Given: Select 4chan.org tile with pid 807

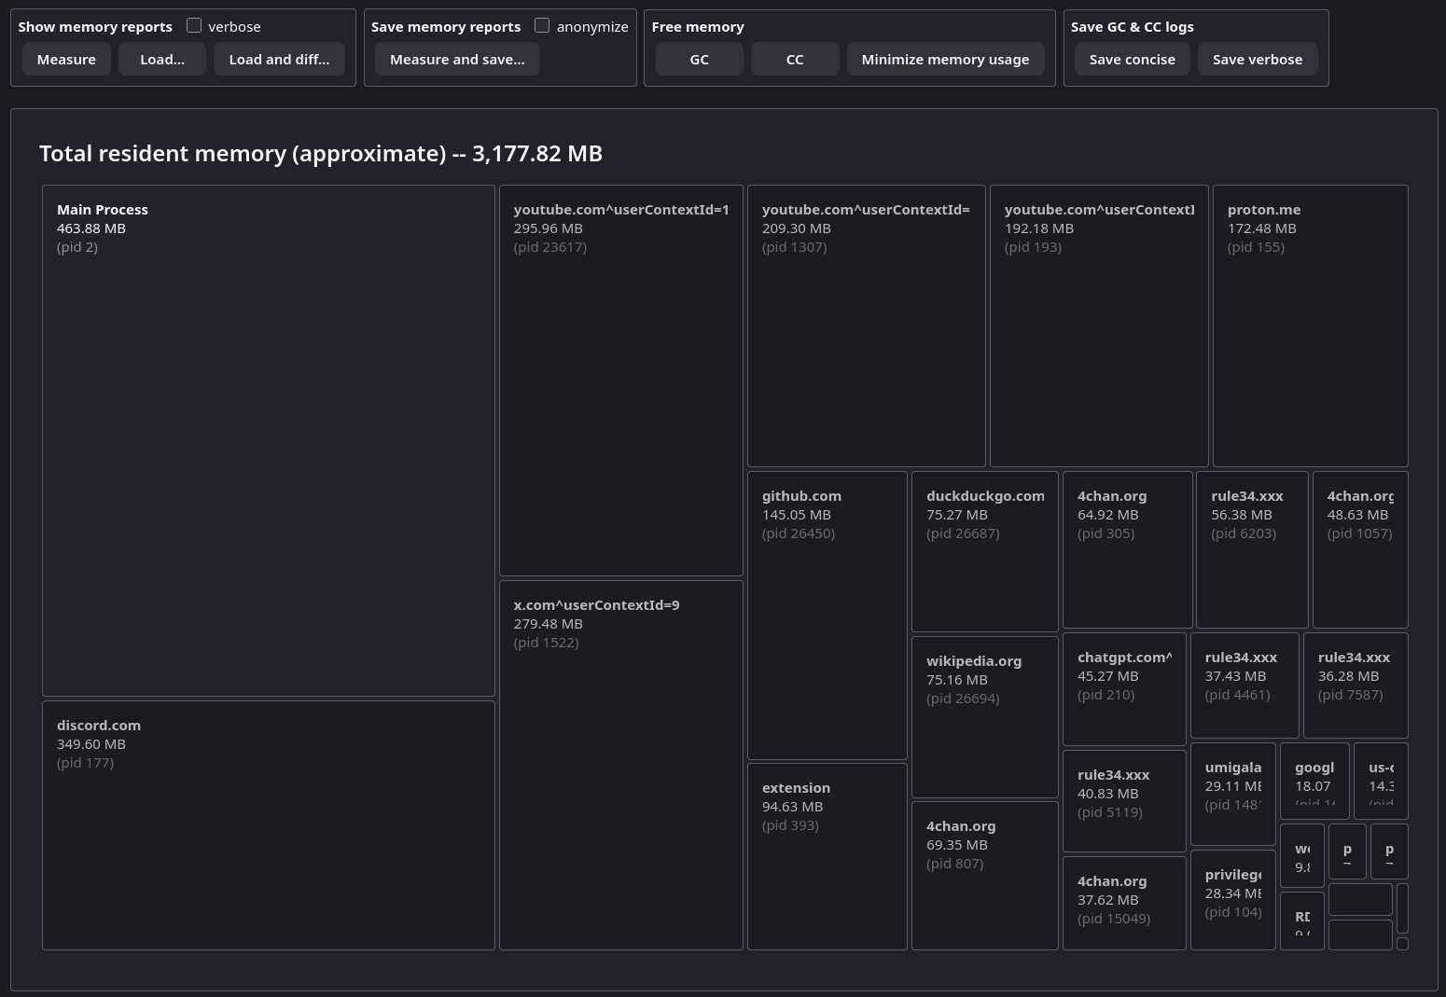Looking at the screenshot, I should pos(985,876).
